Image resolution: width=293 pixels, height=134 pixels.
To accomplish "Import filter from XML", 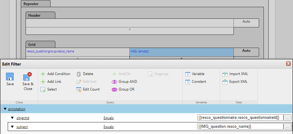I will point(235,74).
